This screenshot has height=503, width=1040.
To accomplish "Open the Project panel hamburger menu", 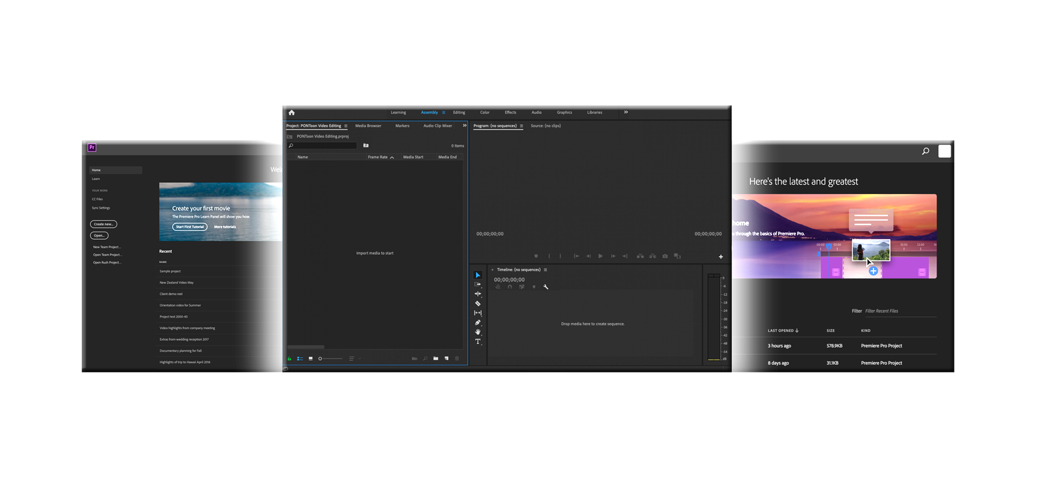I will (346, 126).
